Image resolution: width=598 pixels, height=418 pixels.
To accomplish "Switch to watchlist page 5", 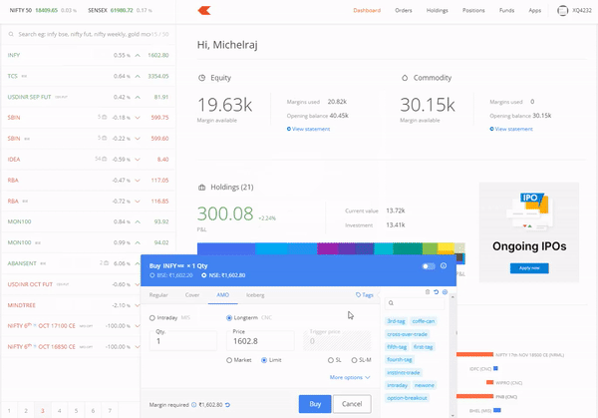I will (76, 411).
